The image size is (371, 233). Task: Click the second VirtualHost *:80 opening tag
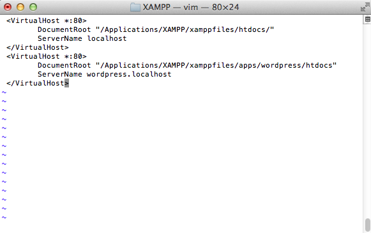click(47, 56)
